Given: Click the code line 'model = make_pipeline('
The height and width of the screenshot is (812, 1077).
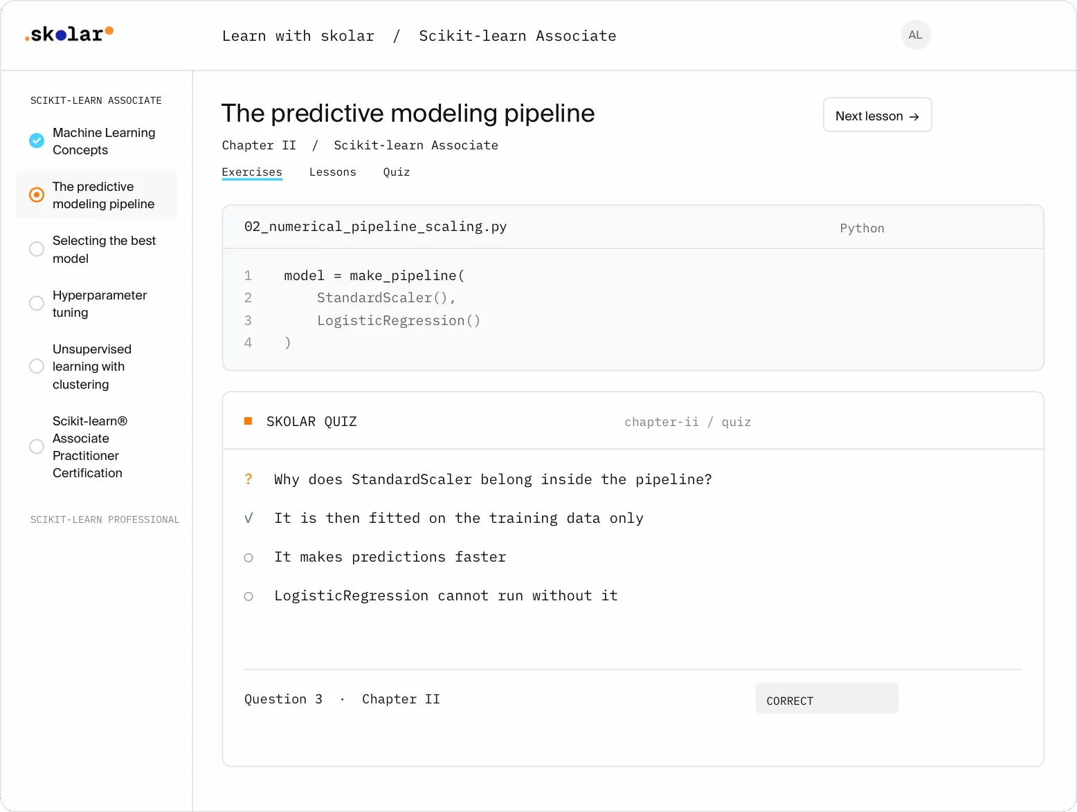Looking at the screenshot, I should [374, 276].
